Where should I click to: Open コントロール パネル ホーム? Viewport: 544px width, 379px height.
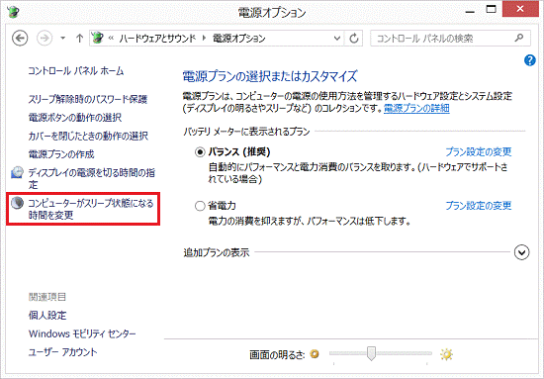pos(76,71)
